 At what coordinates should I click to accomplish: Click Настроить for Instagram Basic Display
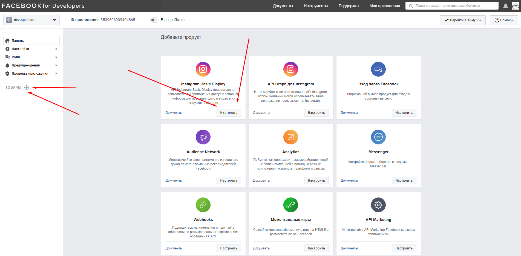coord(229,113)
